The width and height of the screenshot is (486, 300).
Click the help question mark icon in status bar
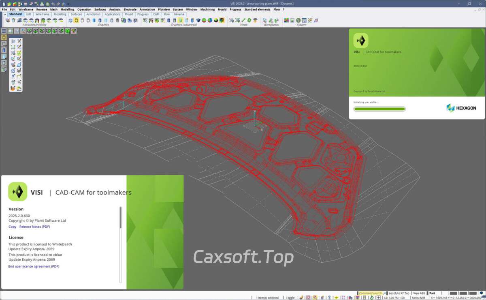click(329, 298)
